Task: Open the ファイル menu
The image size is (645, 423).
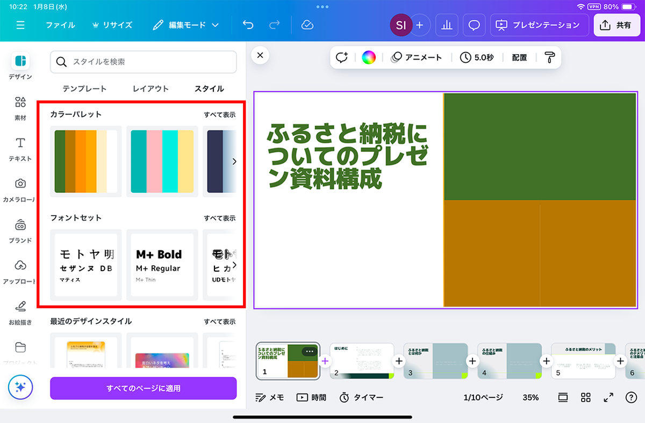Action: pyautogui.click(x=60, y=25)
